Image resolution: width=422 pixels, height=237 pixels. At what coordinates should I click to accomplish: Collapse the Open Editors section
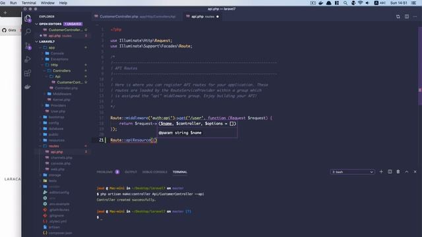click(37, 24)
